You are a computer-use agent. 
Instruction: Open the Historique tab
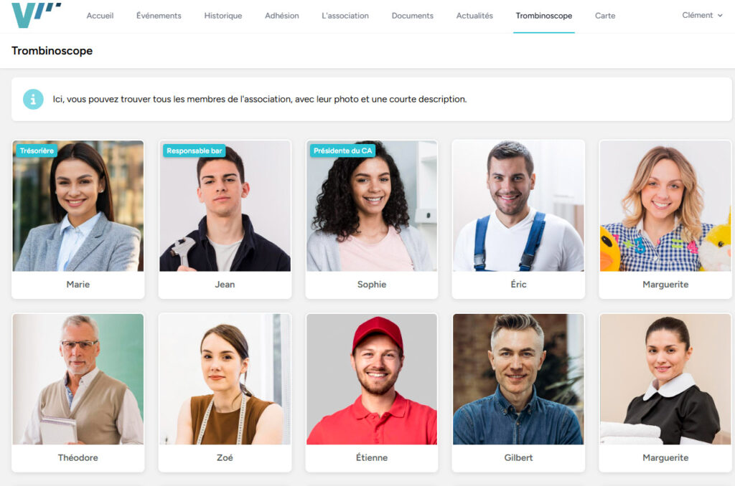pyautogui.click(x=223, y=16)
